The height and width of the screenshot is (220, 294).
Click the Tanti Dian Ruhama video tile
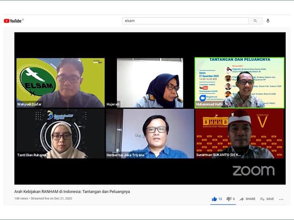tap(61, 133)
